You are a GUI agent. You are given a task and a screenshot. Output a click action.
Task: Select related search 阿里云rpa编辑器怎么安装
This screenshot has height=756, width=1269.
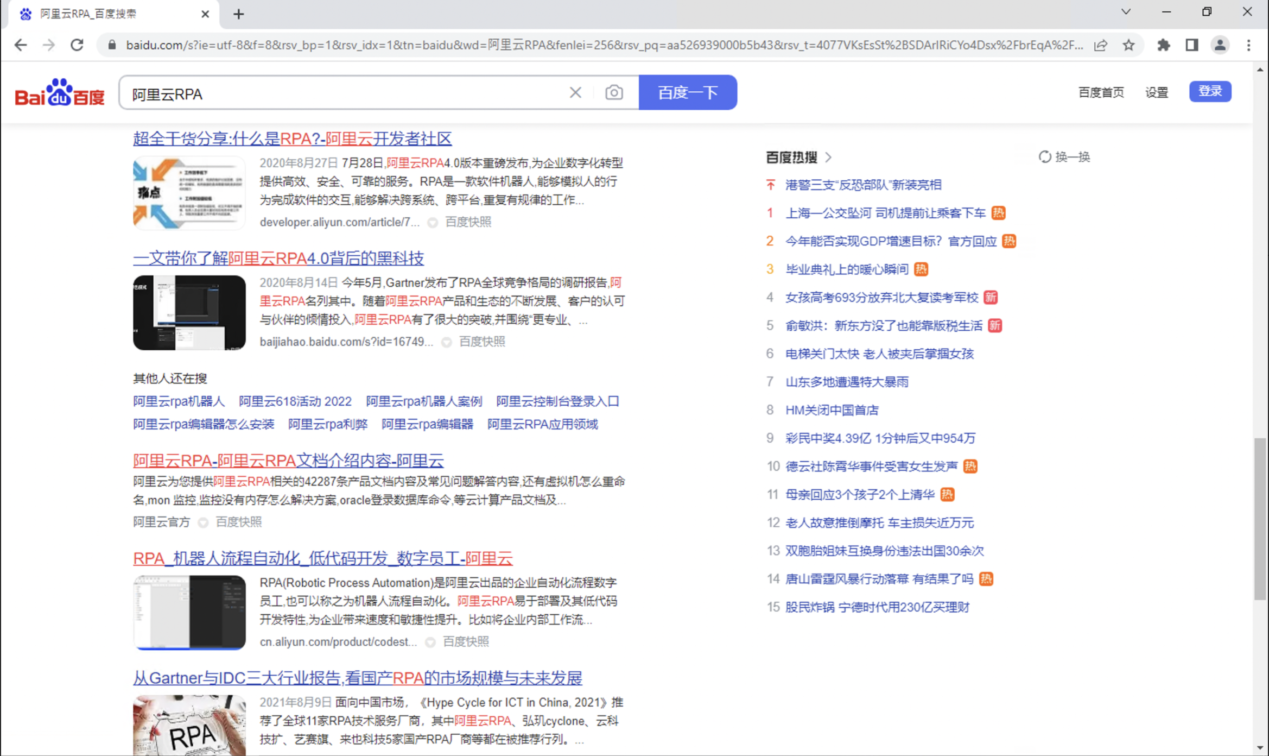tap(204, 424)
